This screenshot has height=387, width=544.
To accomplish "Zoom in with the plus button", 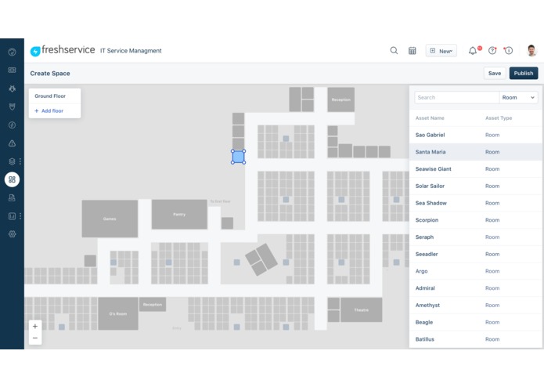I will coord(35,326).
